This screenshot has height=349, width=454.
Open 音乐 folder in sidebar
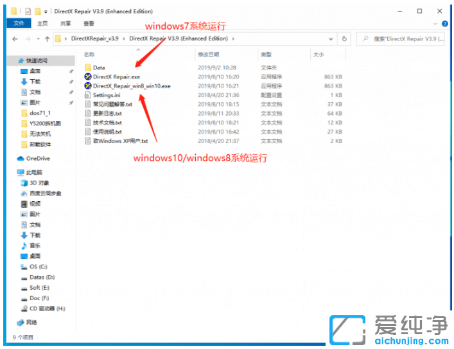point(35,246)
